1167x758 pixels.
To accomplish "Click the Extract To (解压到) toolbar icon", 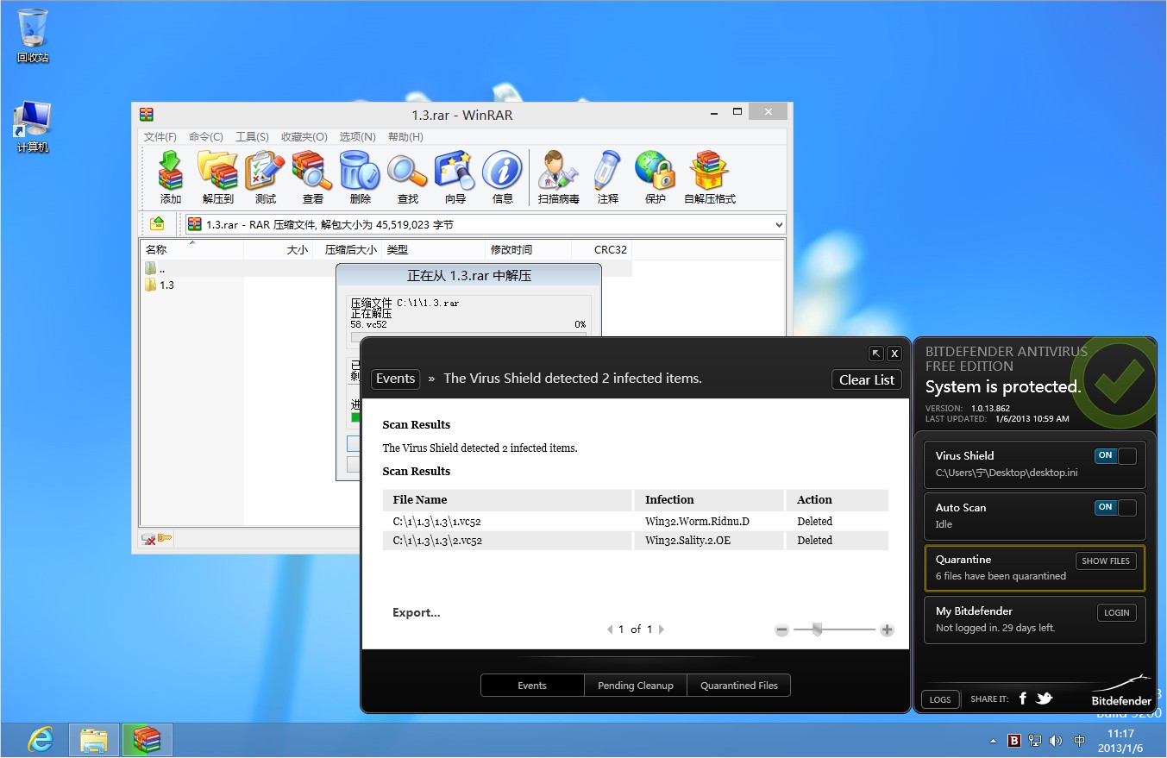I will tap(218, 177).
